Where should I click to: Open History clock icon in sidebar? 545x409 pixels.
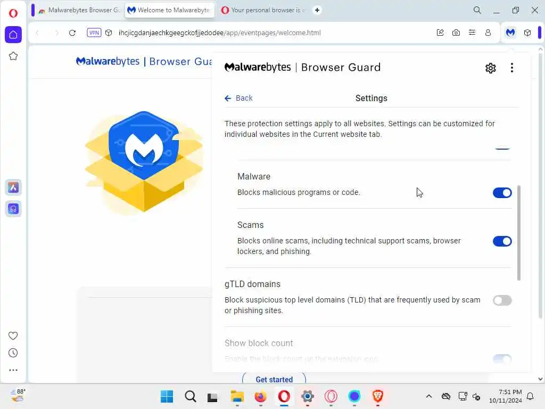coord(13,353)
